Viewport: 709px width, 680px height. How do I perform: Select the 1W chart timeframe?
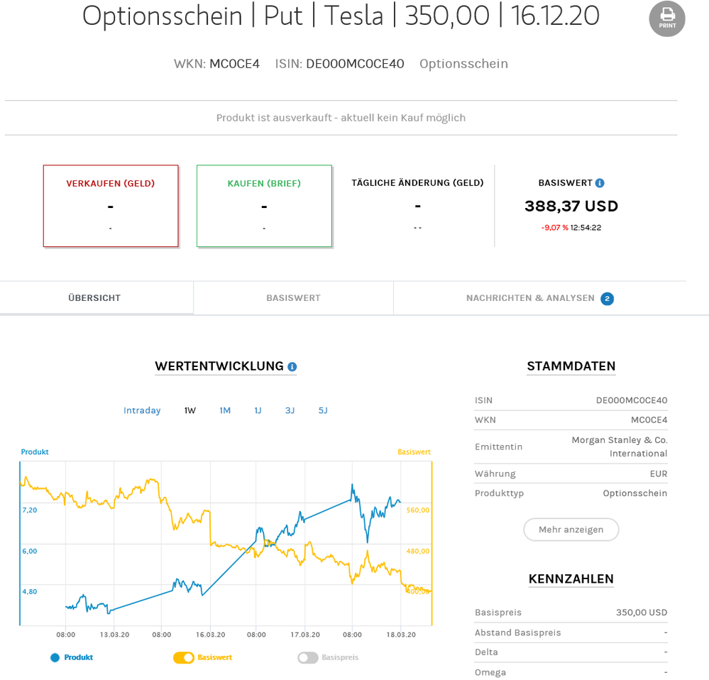coord(190,410)
